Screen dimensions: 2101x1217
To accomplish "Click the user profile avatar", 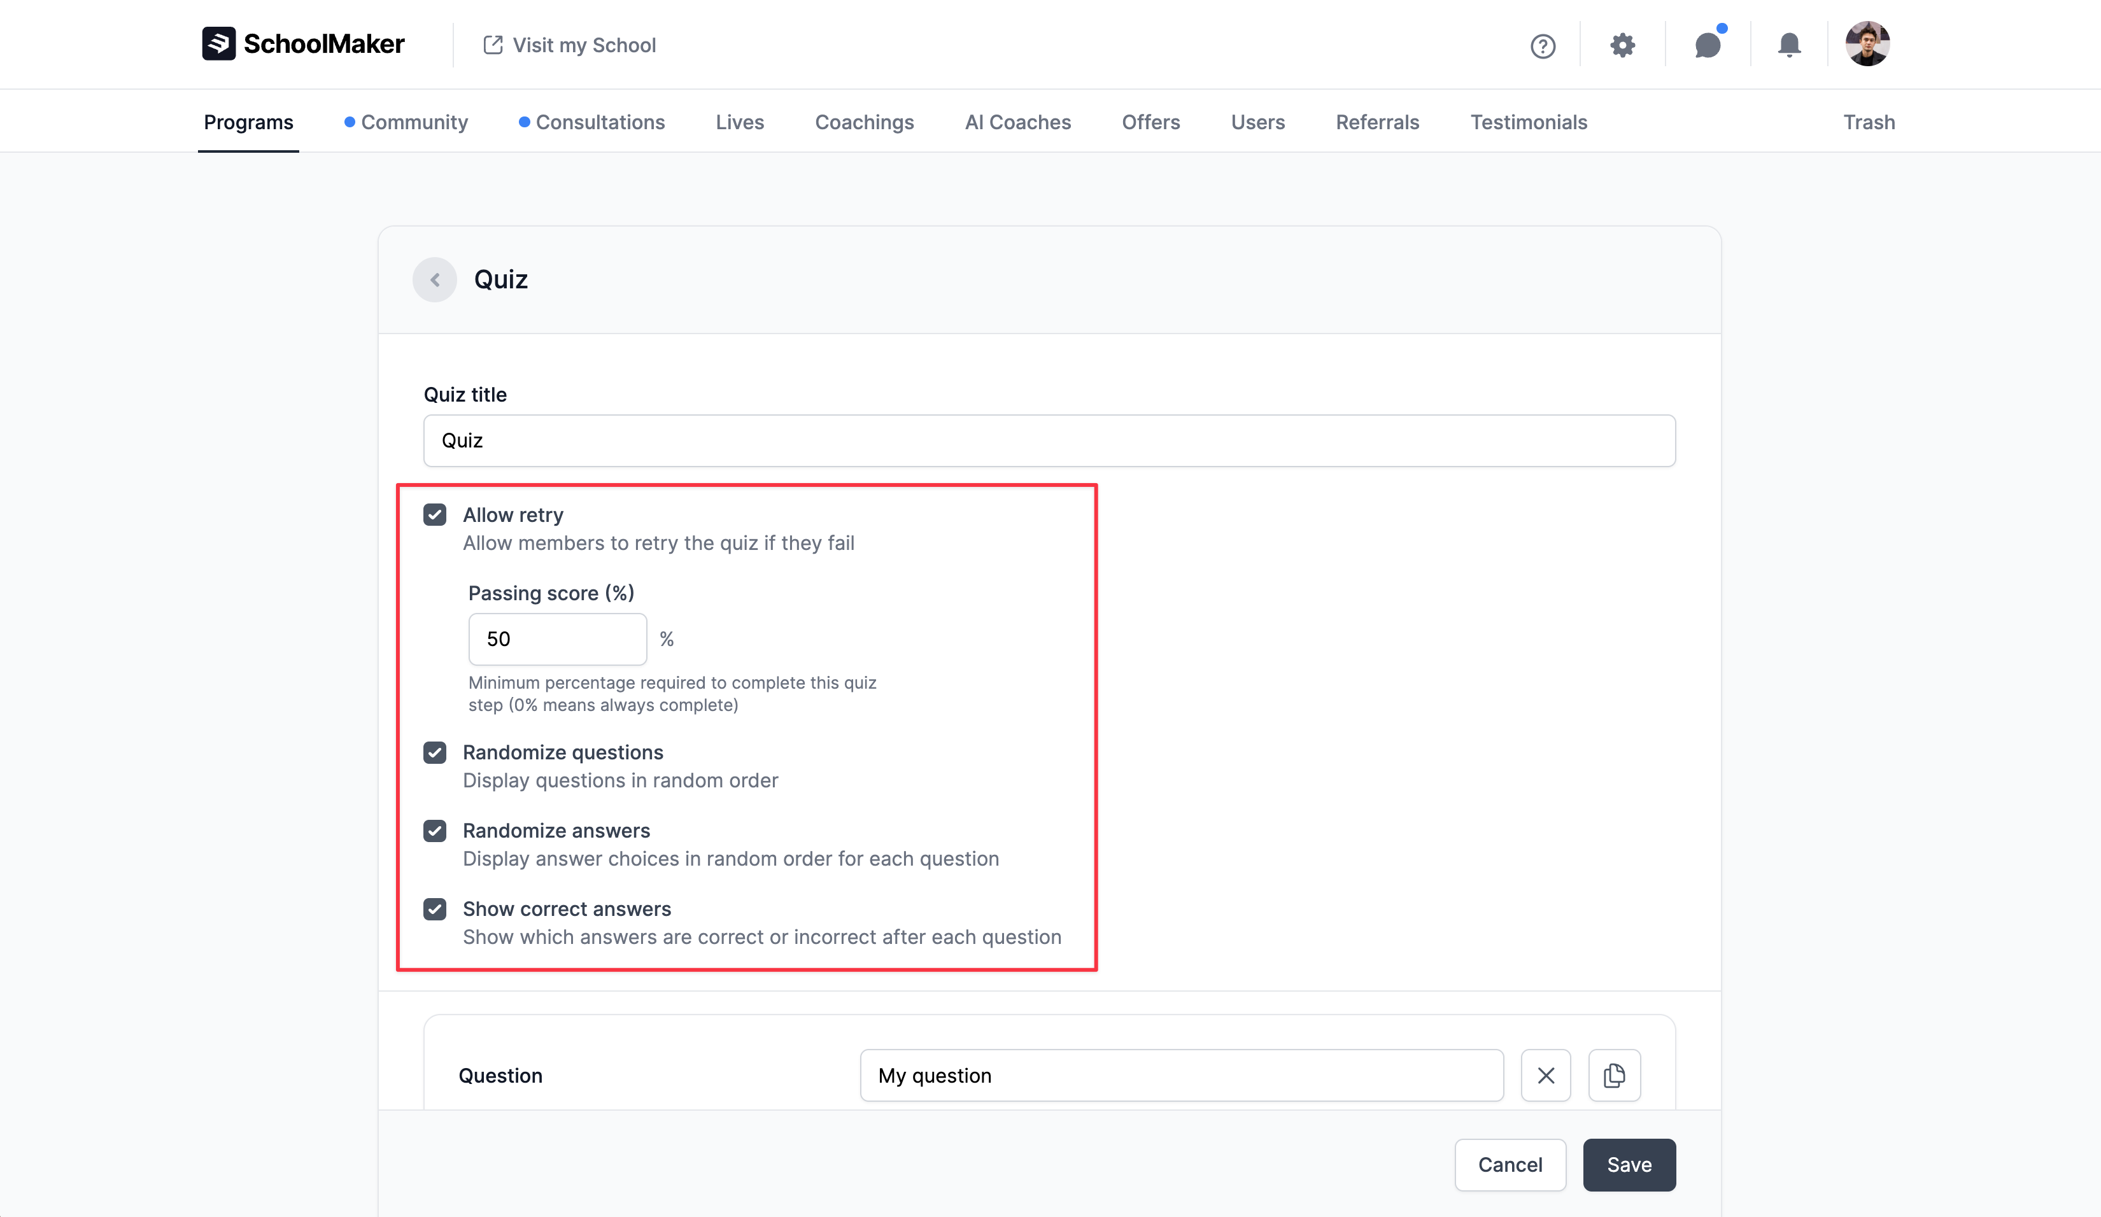I will (x=1867, y=44).
